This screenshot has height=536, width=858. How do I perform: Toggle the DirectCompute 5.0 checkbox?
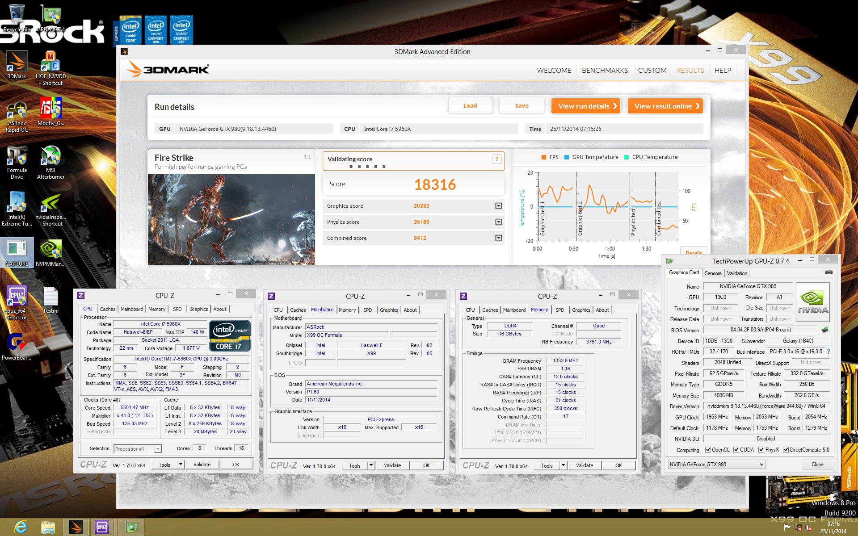pyautogui.click(x=786, y=450)
